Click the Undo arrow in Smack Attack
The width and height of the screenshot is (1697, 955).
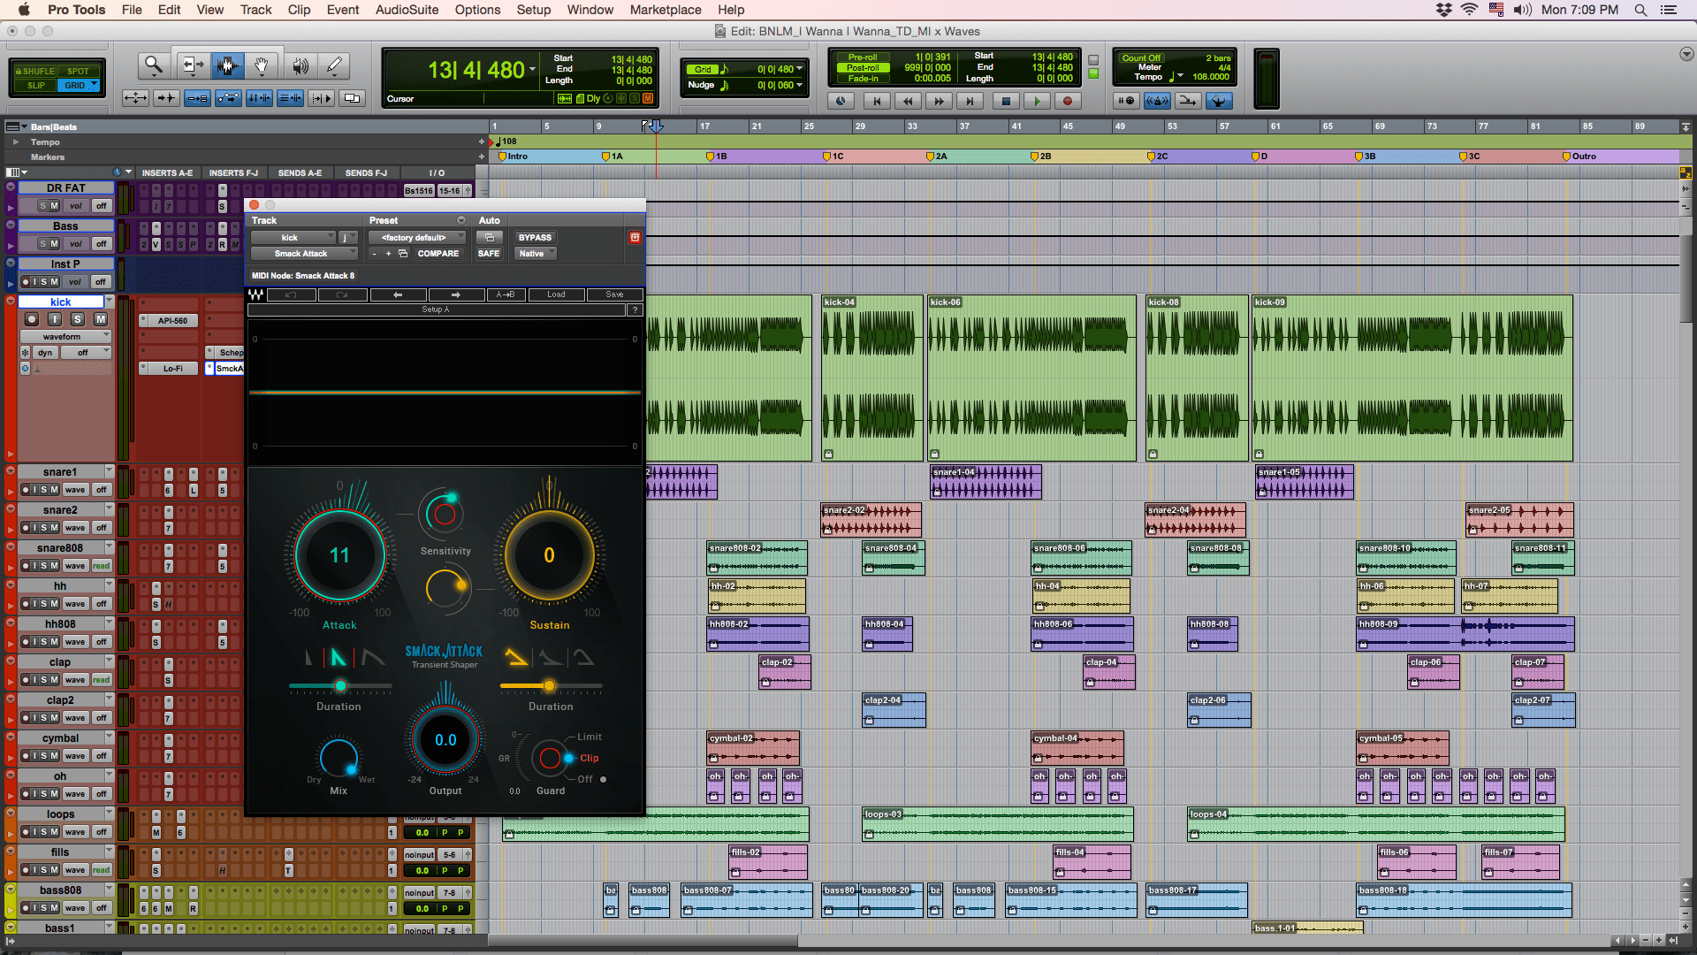(291, 294)
